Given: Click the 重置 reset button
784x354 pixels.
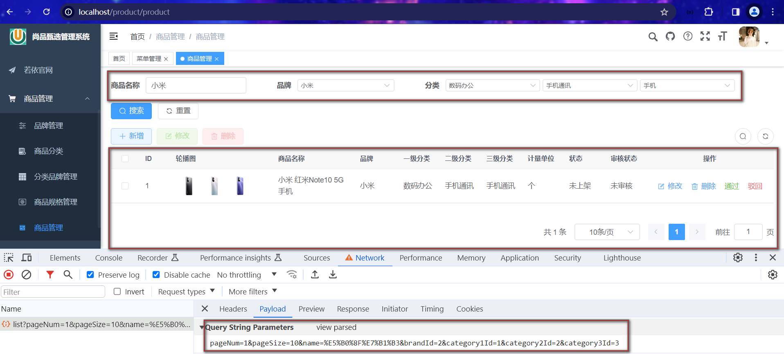Looking at the screenshot, I should tap(178, 111).
